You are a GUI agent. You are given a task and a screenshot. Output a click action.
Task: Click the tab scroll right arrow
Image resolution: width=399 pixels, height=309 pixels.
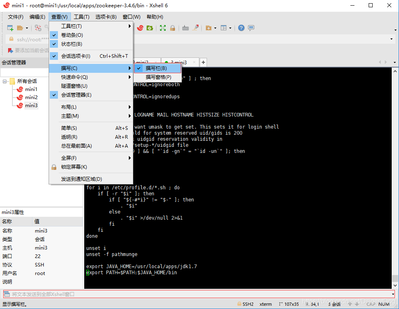coord(386,62)
